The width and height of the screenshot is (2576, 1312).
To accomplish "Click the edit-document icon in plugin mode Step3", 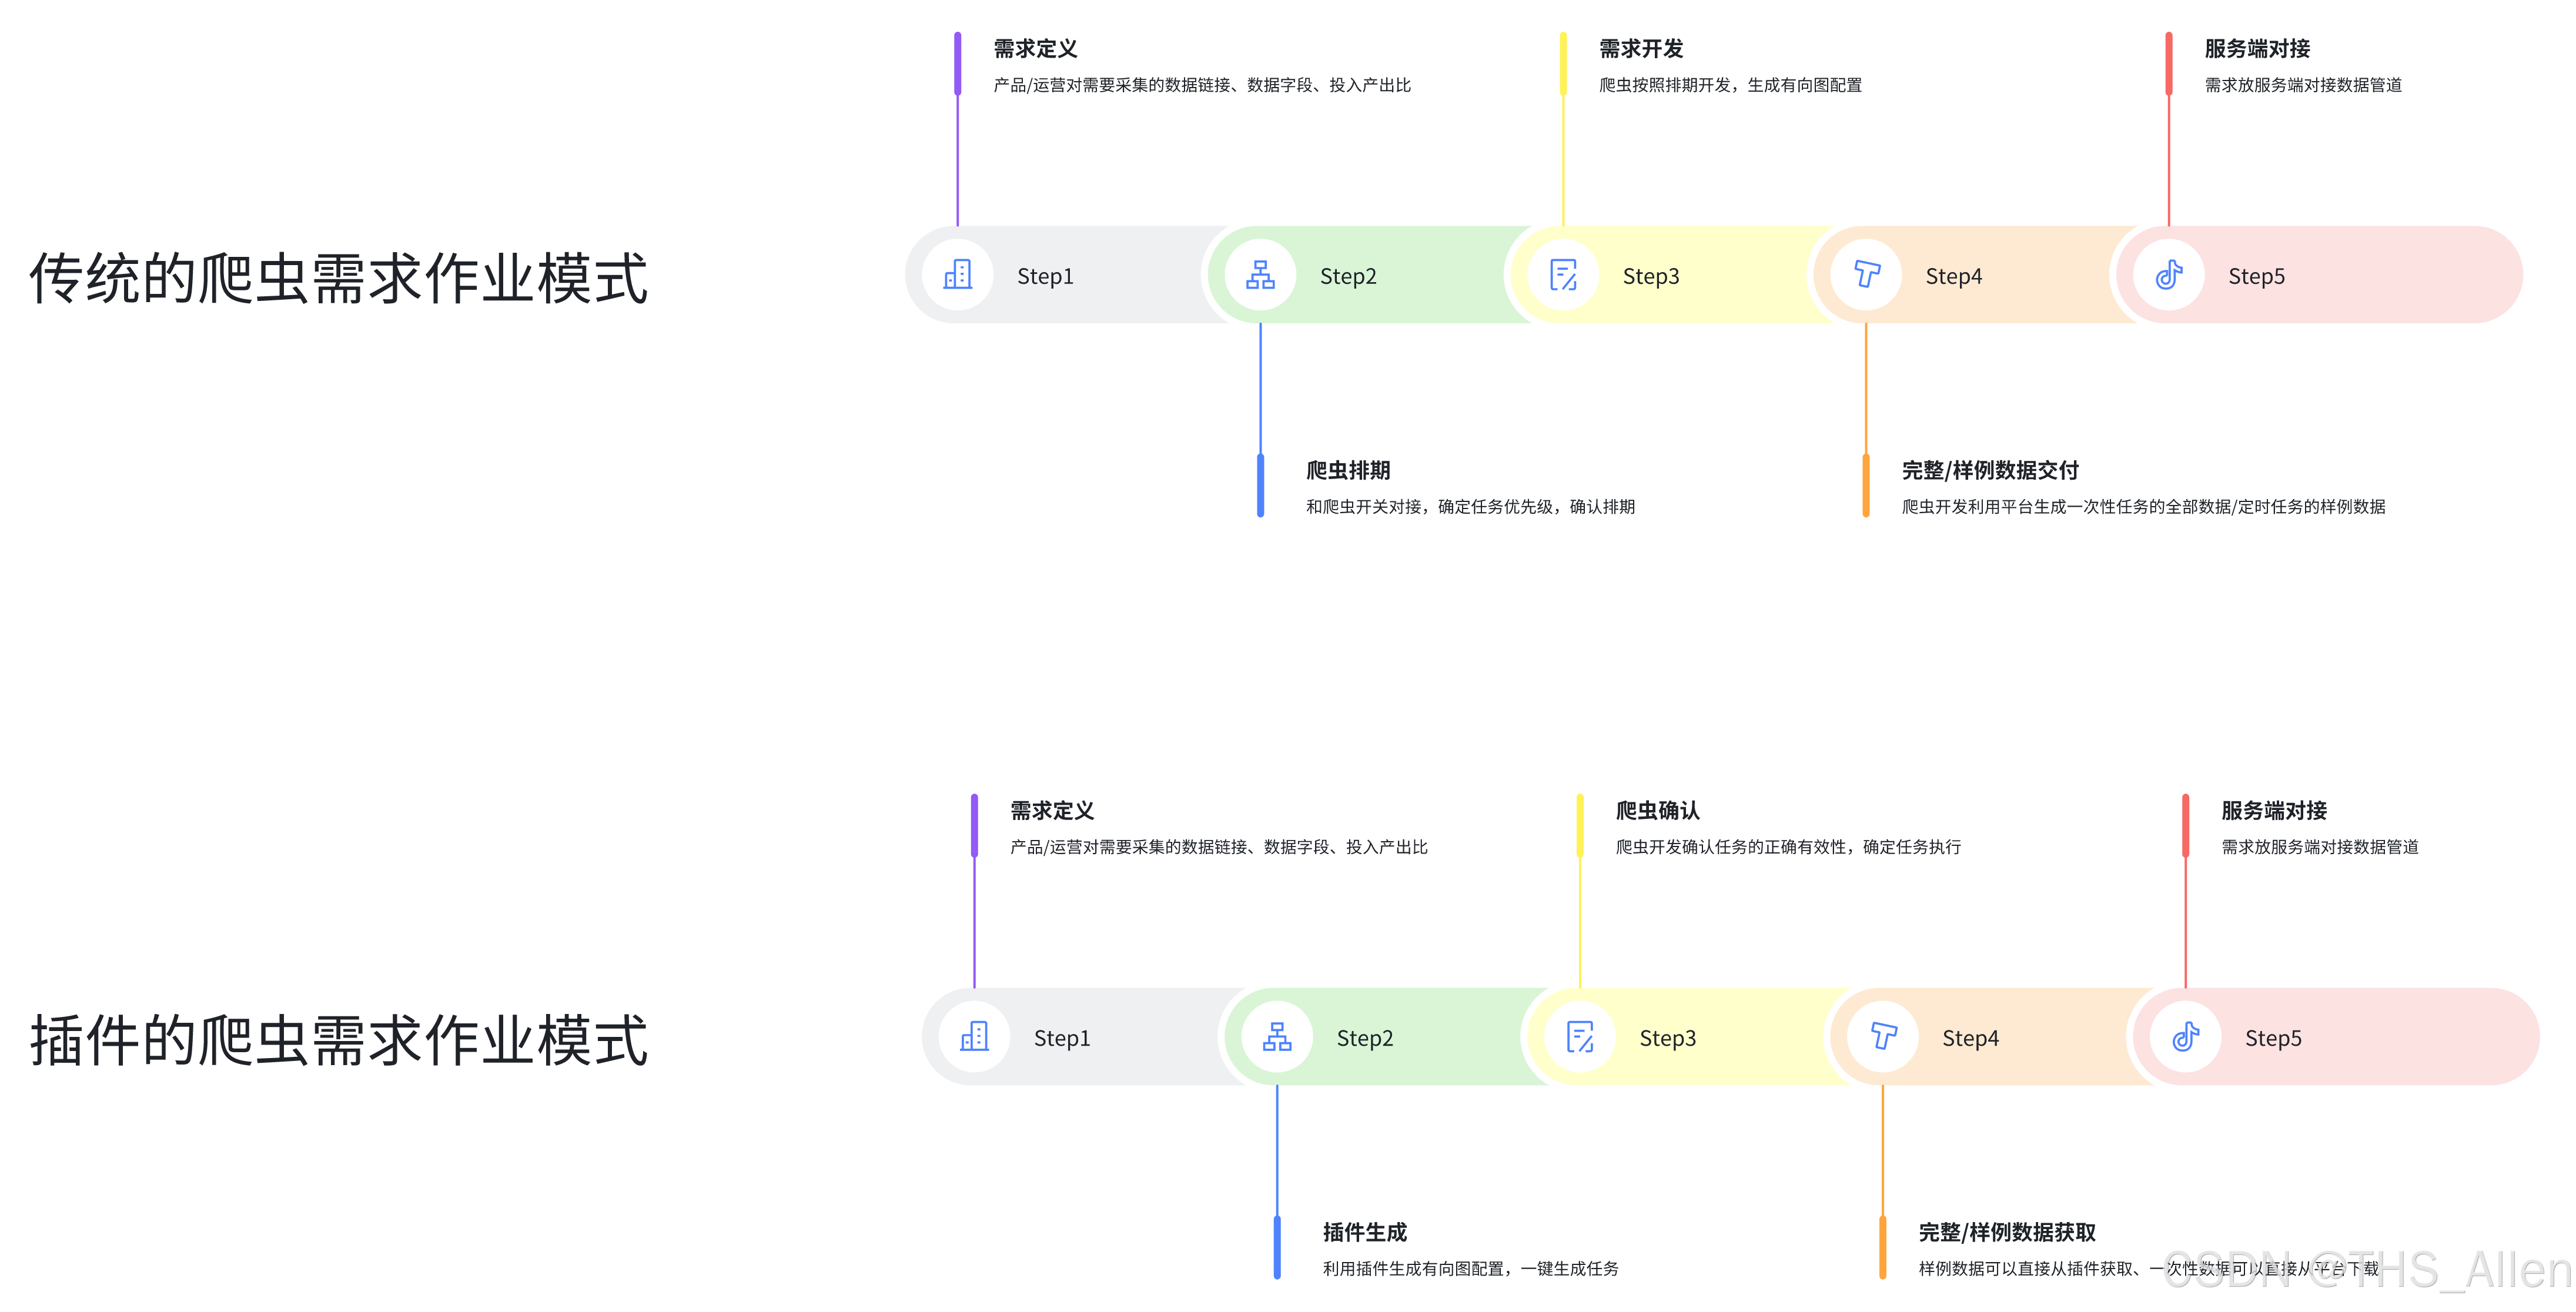I will 1580,1037.
